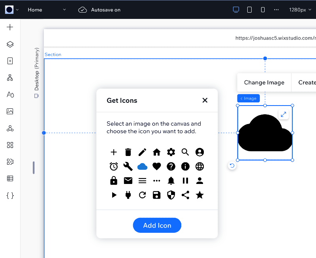The width and height of the screenshot is (316, 258).
Task: Switch to Tablet breakpoint view
Action: point(249,9)
